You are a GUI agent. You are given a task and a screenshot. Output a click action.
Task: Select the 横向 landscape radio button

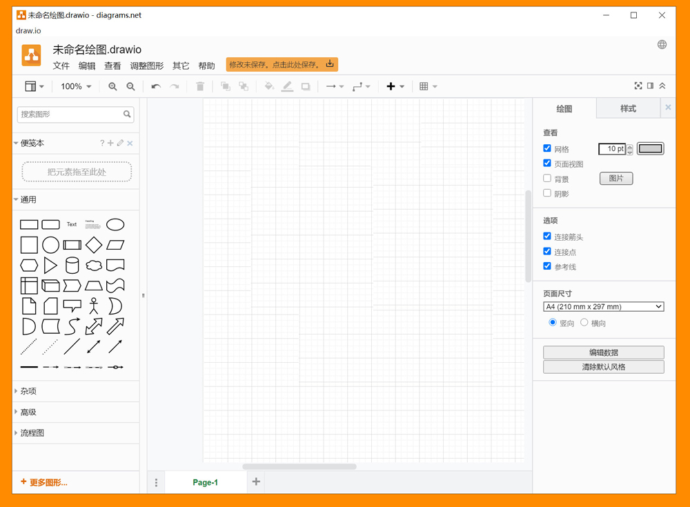pyautogui.click(x=584, y=322)
